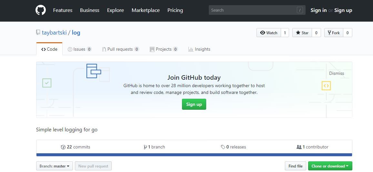Click the tag icon beside releases
Viewport: 373px width, 172px height.
pyautogui.click(x=223, y=147)
